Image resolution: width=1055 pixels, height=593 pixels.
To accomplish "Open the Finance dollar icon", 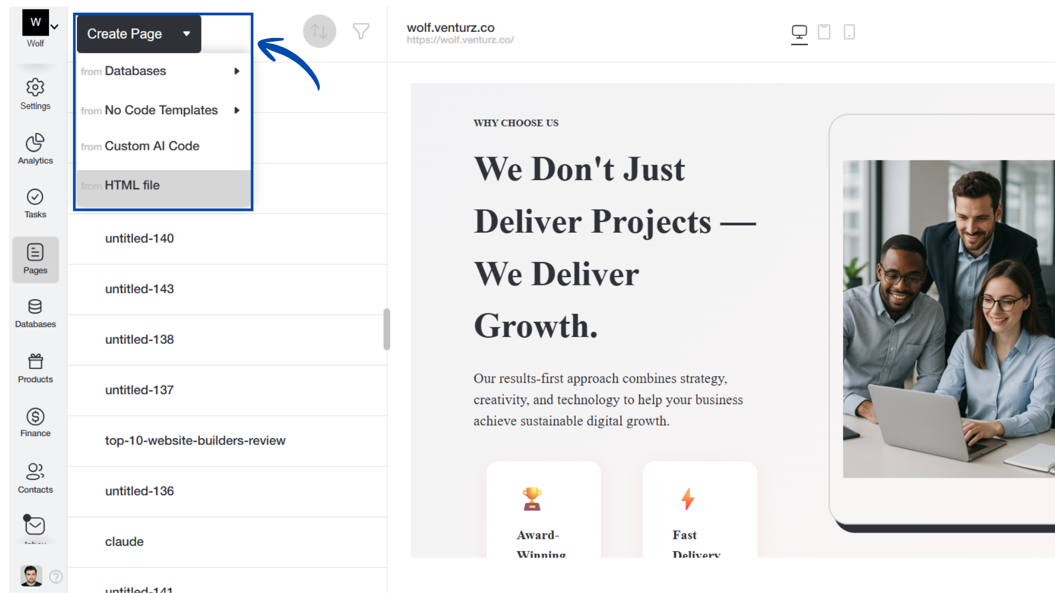I will click(35, 417).
